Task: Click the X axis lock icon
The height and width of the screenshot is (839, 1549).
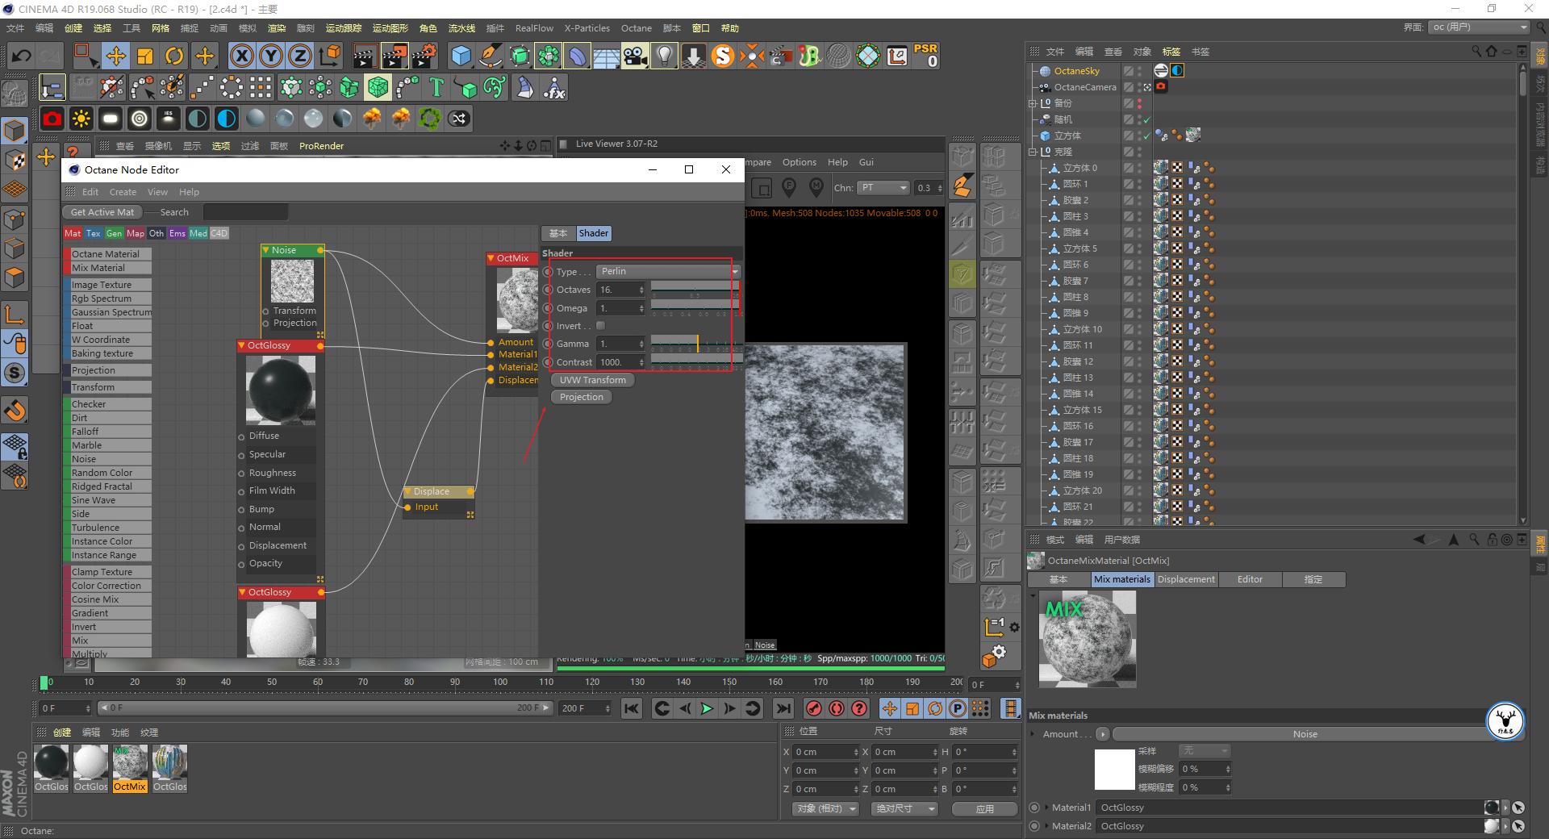Action: 241,55
